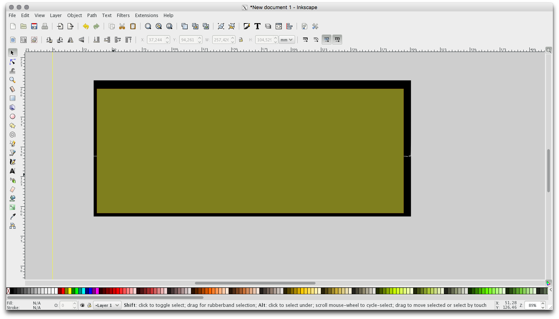
Task: Choose the Spiral tool
Action: click(13, 135)
